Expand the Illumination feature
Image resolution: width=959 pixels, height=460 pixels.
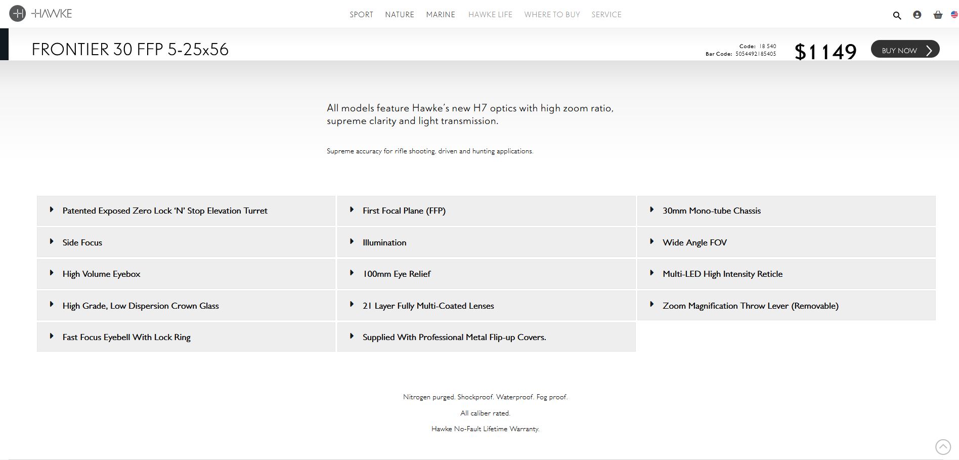coord(486,242)
